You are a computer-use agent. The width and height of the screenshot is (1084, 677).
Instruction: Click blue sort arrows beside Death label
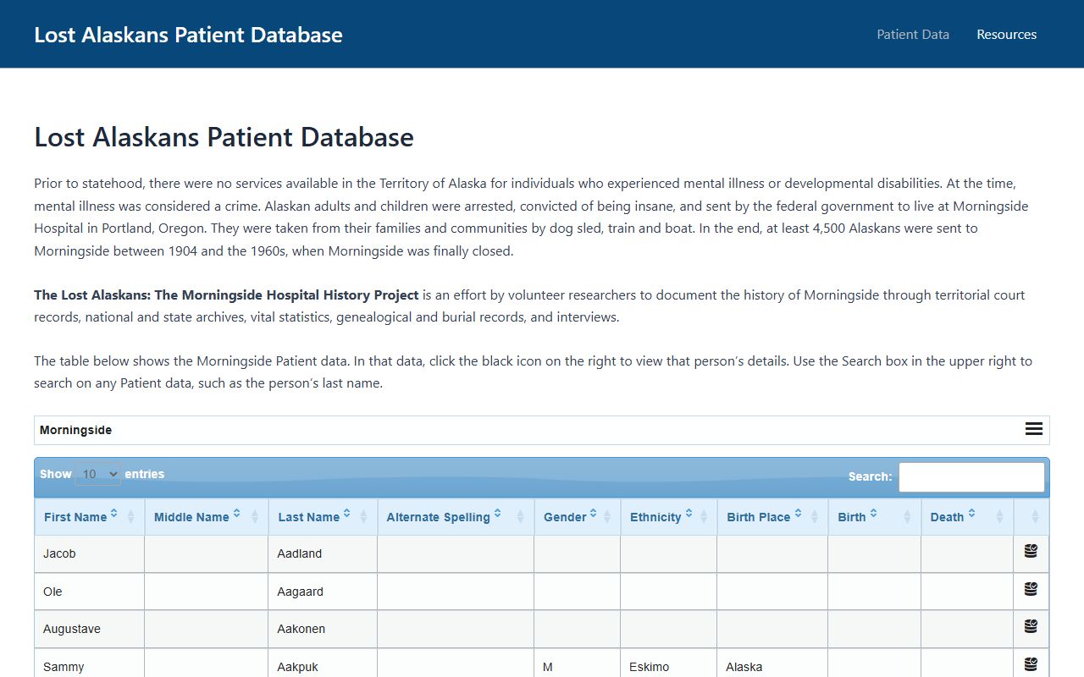pyautogui.click(x=971, y=515)
